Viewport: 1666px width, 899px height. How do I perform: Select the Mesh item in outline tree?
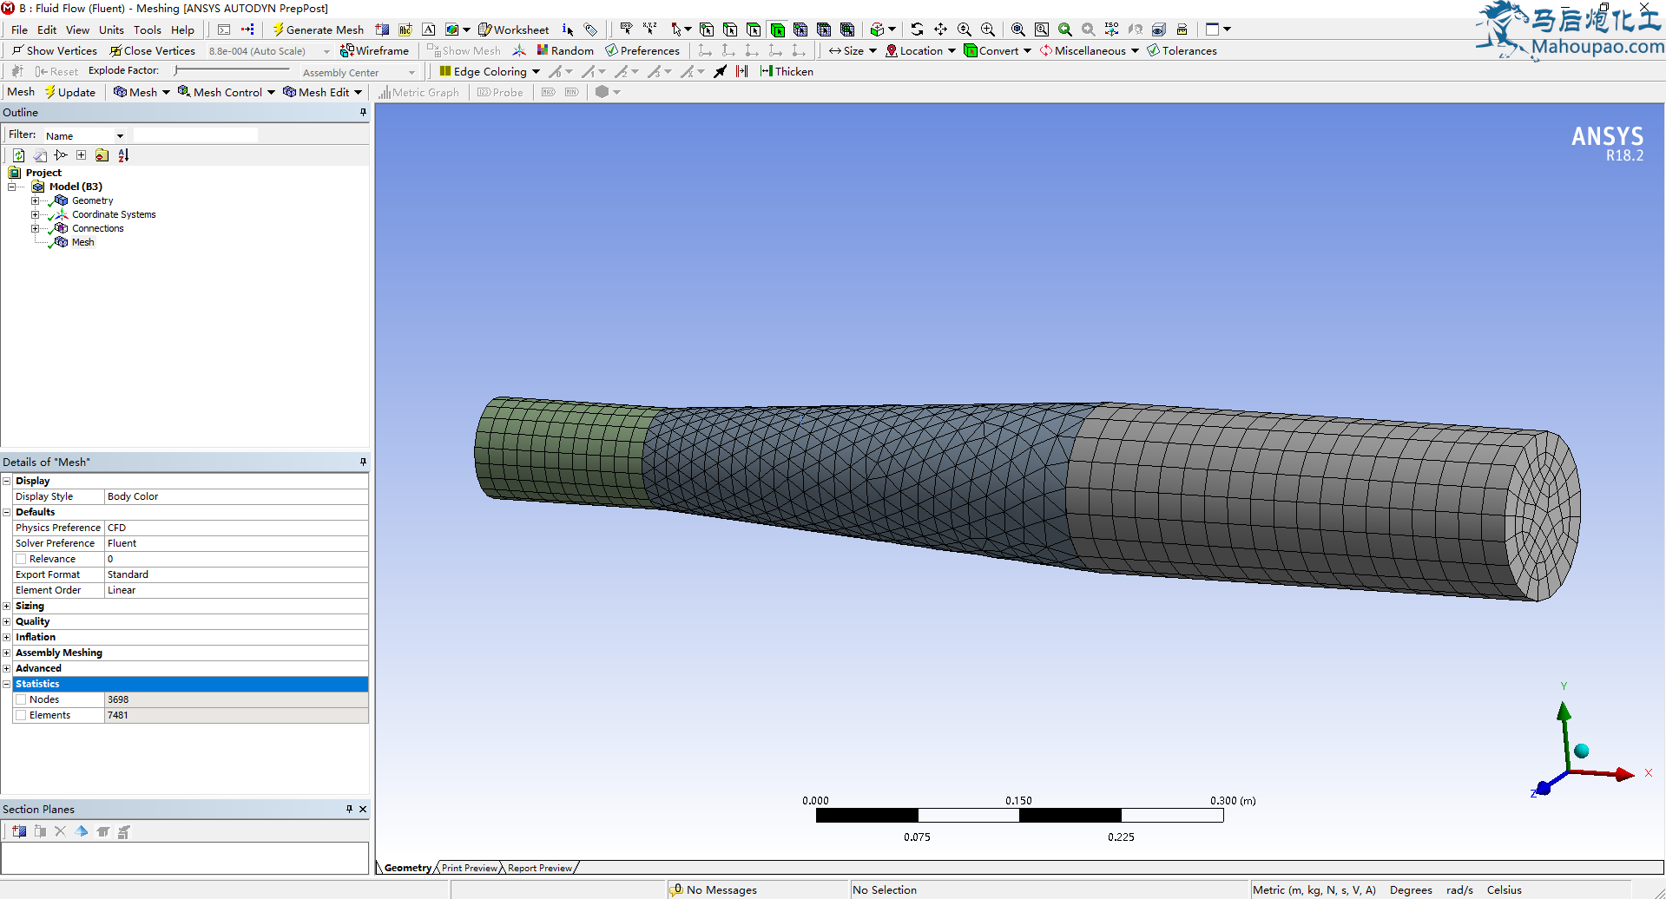[x=82, y=242]
